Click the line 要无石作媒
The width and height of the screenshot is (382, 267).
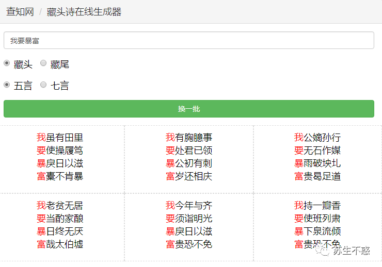coord(317,151)
